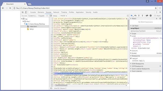
Task: Step out of current function
Action: tap(142, 16)
